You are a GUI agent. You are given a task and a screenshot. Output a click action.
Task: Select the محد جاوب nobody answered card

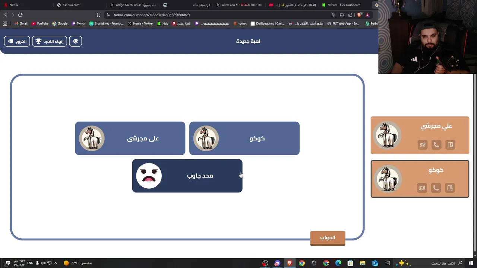pos(187,176)
